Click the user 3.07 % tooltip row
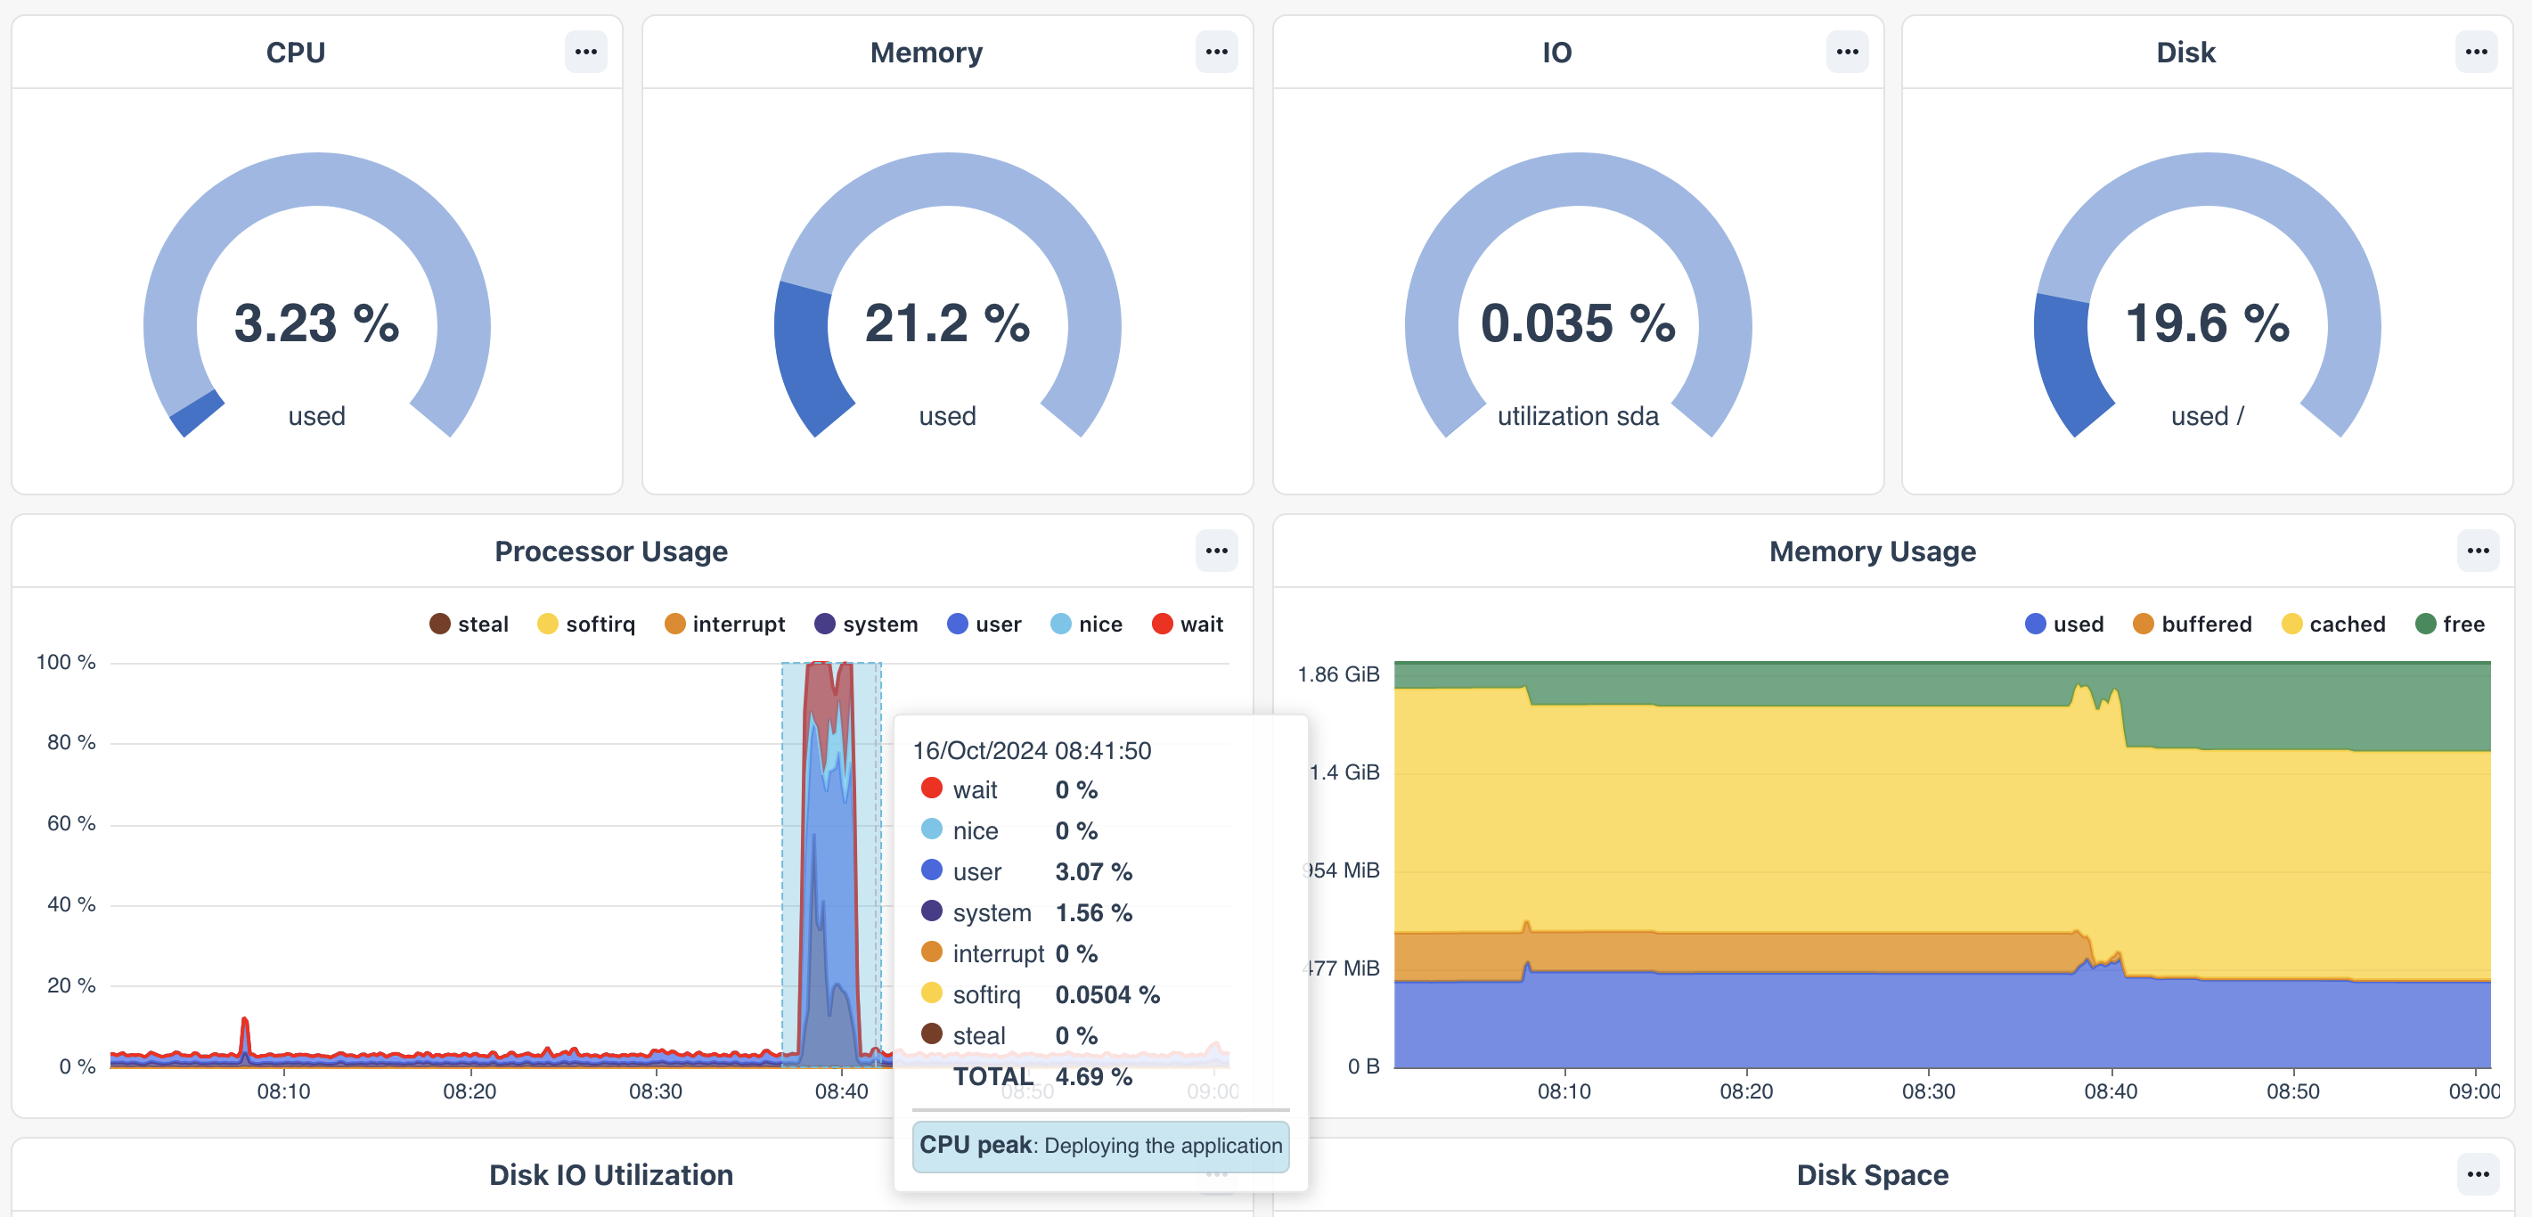The height and width of the screenshot is (1217, 2532). pos(1026,872)
